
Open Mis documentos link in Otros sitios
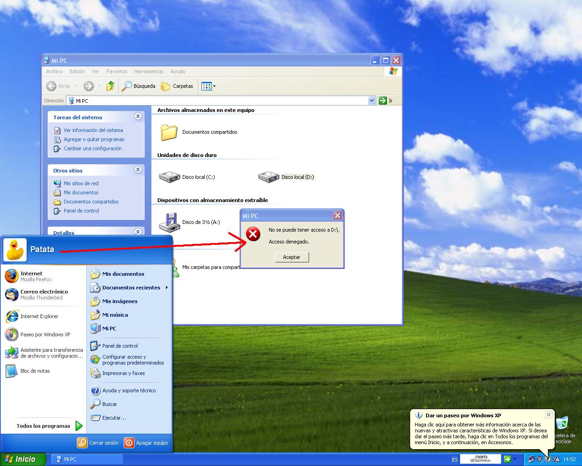coord(81,192)
